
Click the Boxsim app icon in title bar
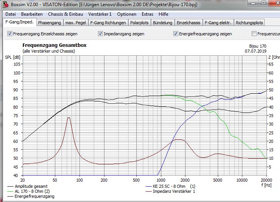pyautogui.click(x=5, y=5)
